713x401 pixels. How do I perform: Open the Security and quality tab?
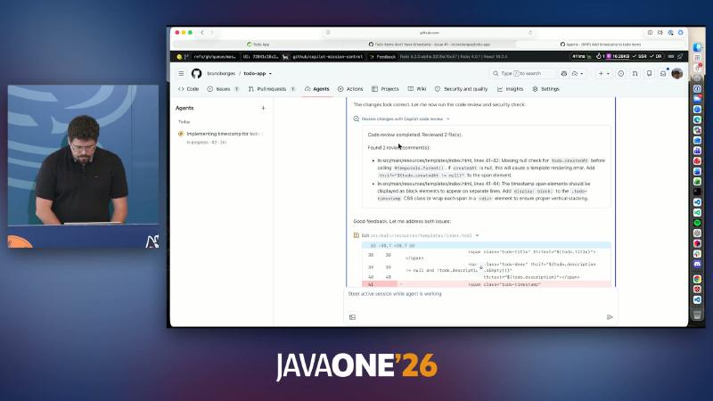pyautogui.click(x=461, y=89)
